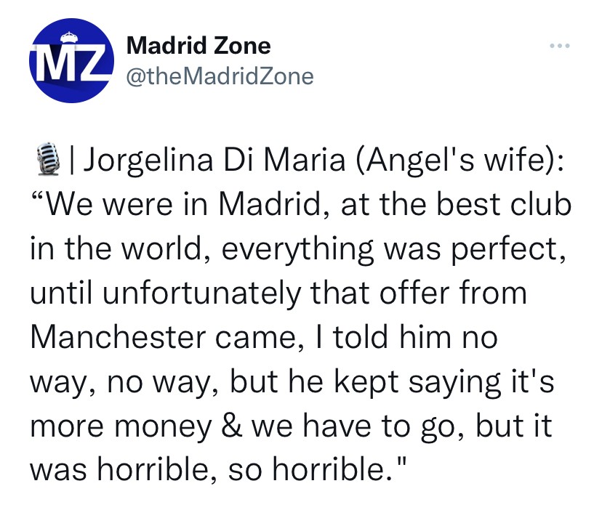Click the line starting "We were in Madrid"
602x510 pixels.
click(x=300, y=206)
